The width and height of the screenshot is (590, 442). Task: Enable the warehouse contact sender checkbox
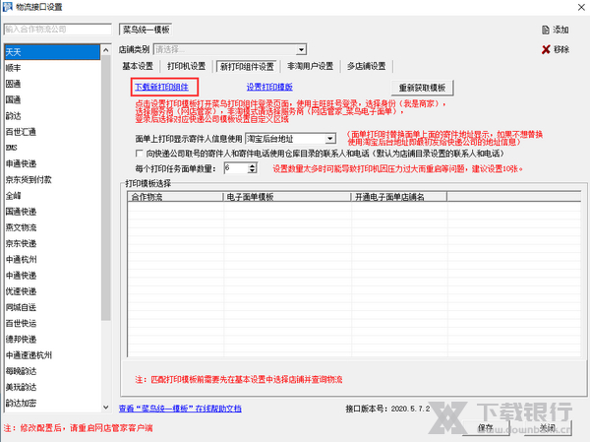pyautogui.click(x=140, y=154)
